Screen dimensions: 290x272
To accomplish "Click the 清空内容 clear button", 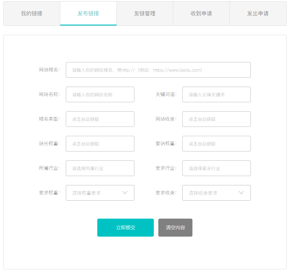I will click(x=175, y=228).
